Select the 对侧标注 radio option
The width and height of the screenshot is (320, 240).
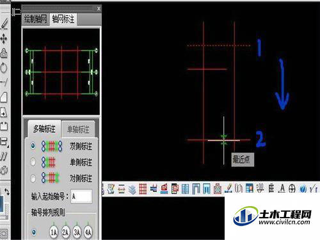(33, 178)
